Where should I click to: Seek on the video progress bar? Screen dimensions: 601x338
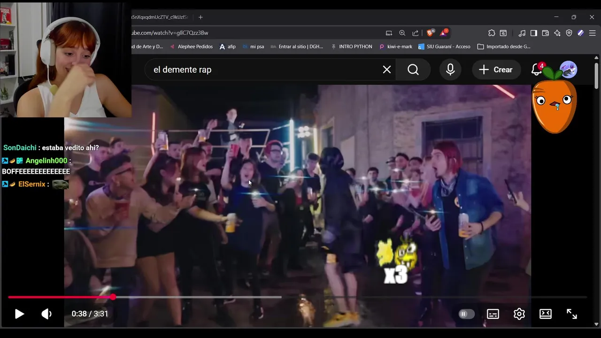click(297, 297)
